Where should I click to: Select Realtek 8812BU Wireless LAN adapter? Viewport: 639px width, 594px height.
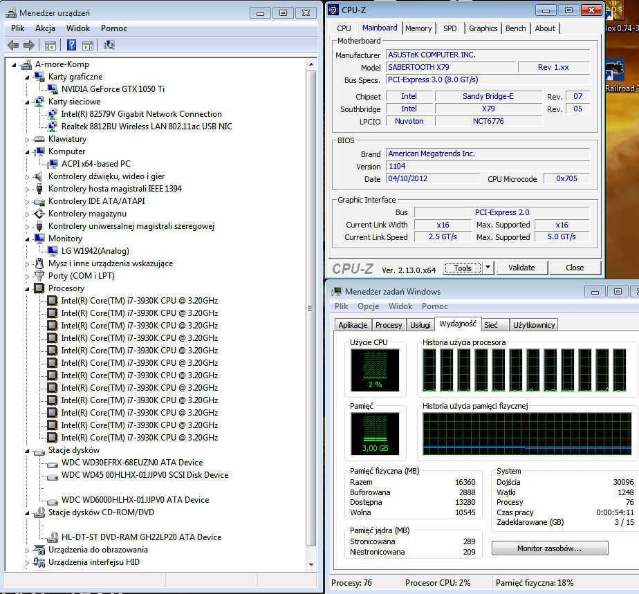[147, 127]
